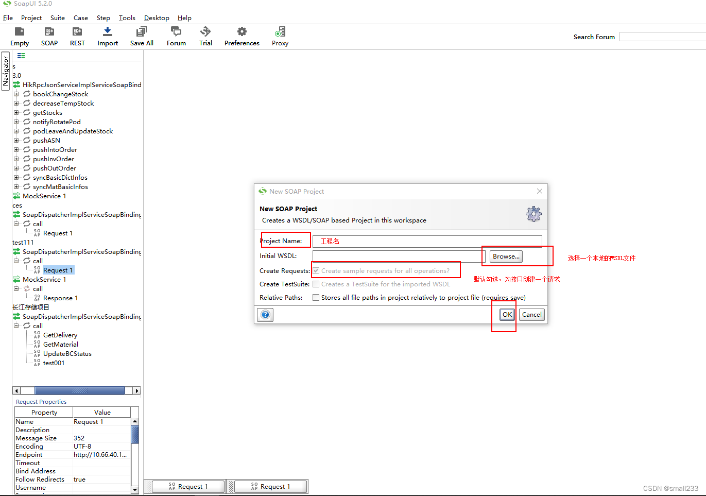Image resolution: width=706 pixels, height=496 pixels.
Task: Expand the syncBasicDictInfos operation node
Action: point(16,177)
